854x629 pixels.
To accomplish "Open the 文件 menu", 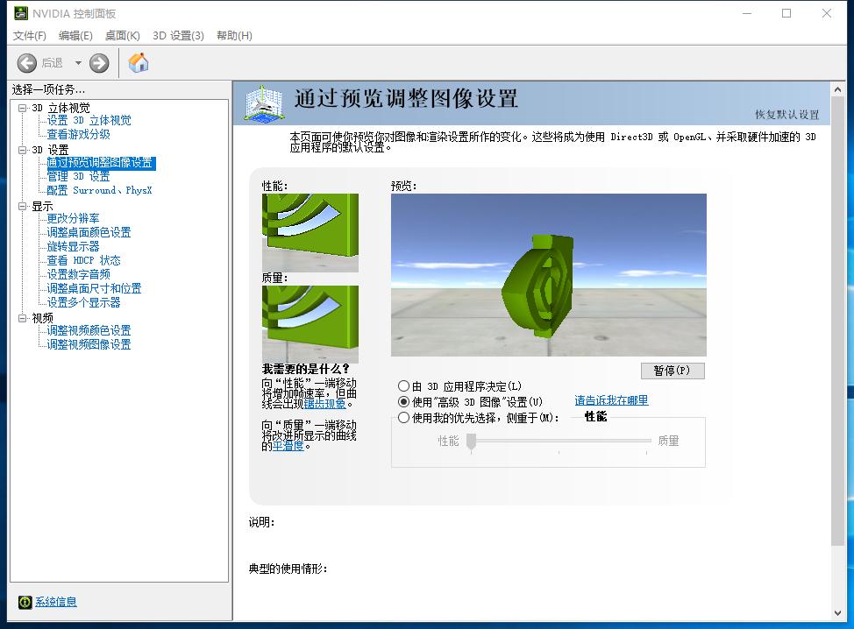I will pyautogui.click(x=29, y=36).
